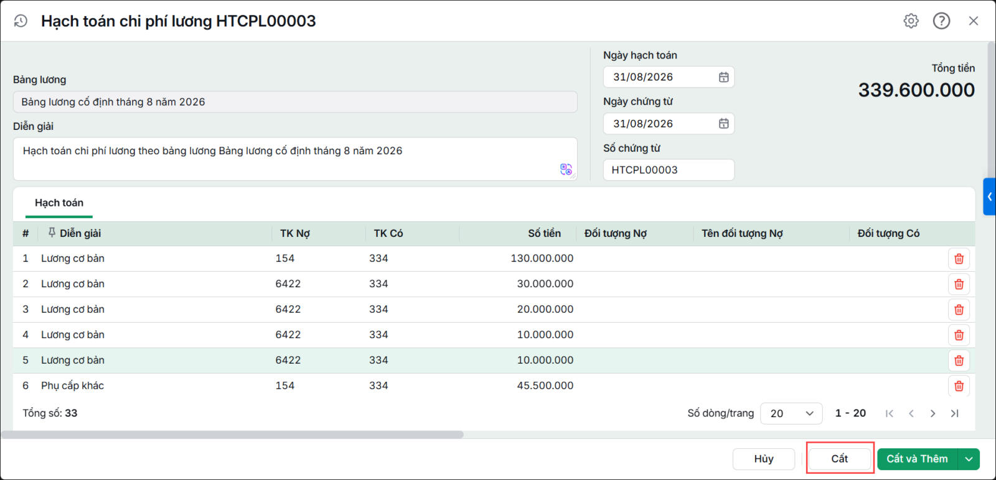Select the Hạch toán tab
996x480 pixels.
point(59,203)
